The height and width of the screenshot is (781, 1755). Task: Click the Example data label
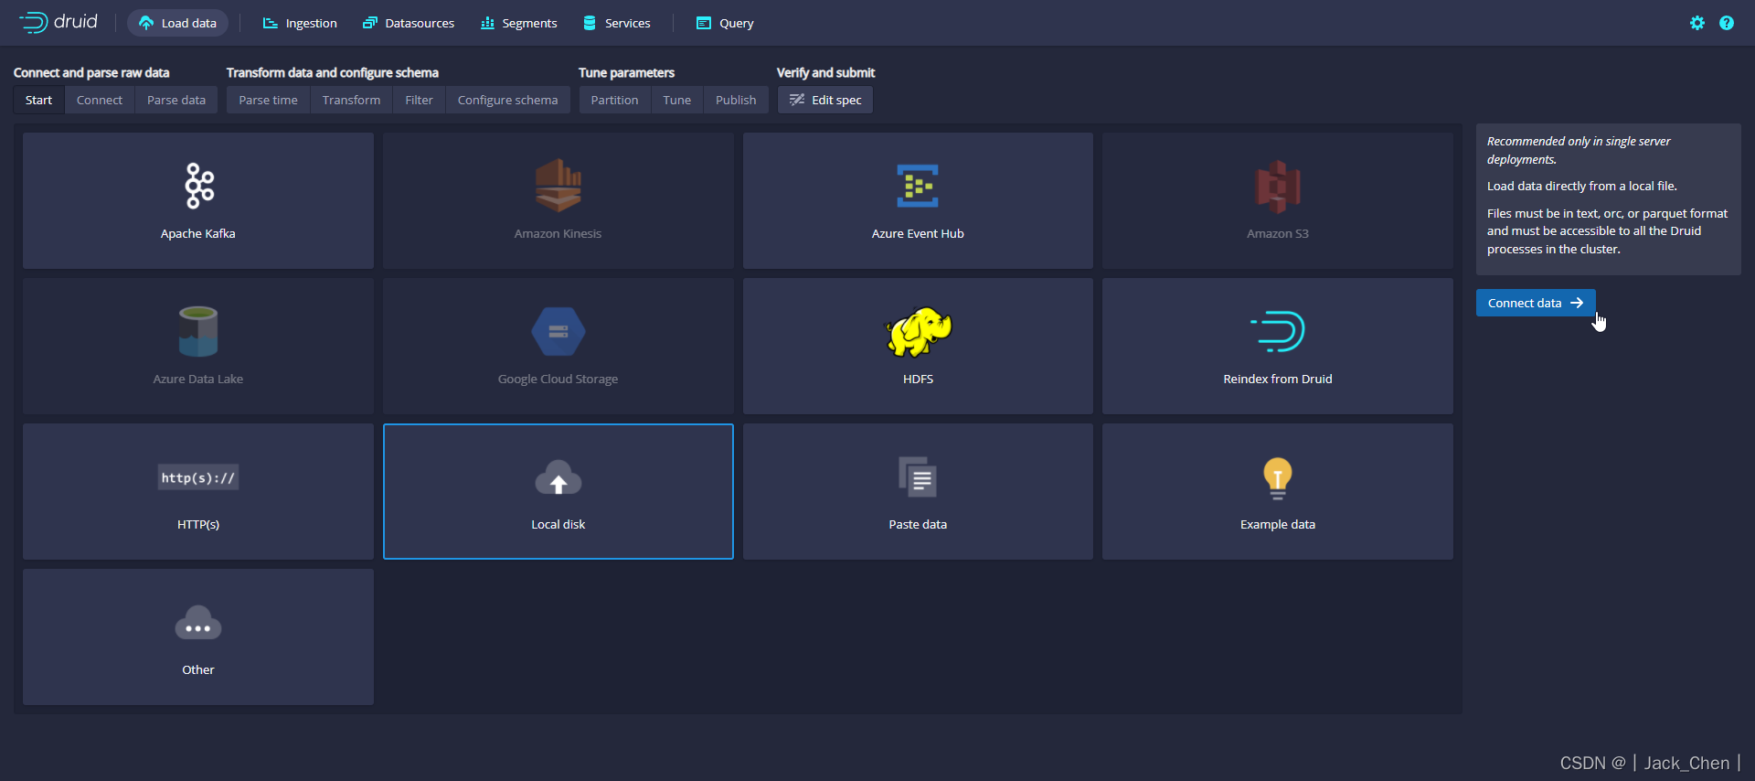tap(1278, 525)
